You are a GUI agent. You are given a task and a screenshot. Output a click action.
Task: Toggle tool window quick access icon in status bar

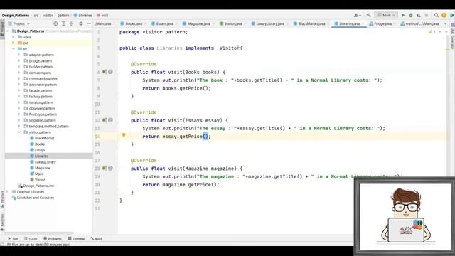coord(2,245)
